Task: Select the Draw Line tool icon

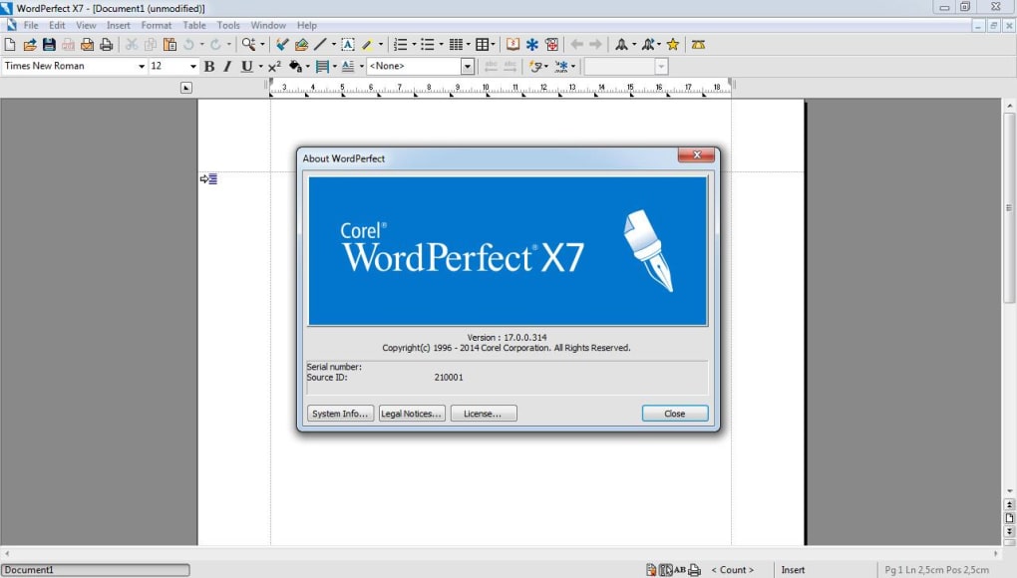Action: pyautogui.click(x=321, y=44)
